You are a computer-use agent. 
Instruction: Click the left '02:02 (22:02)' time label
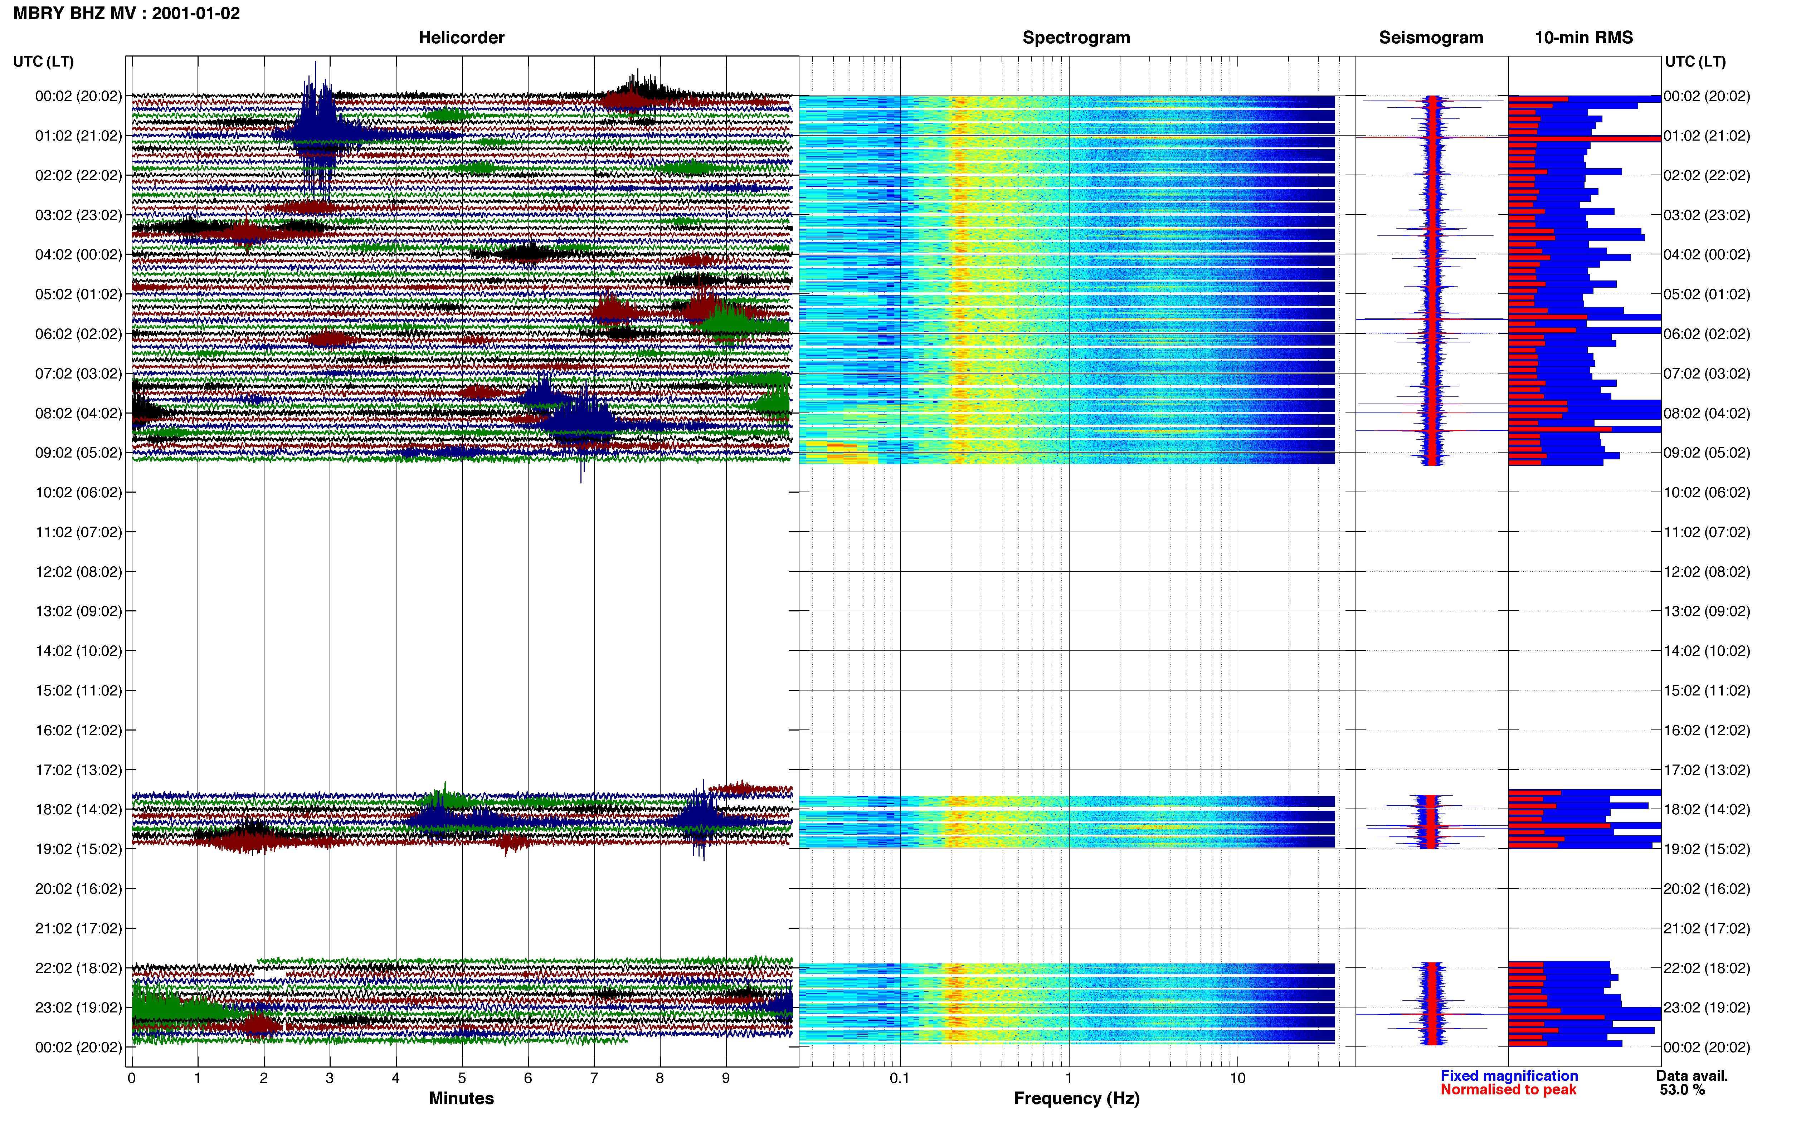pos(79,175)
